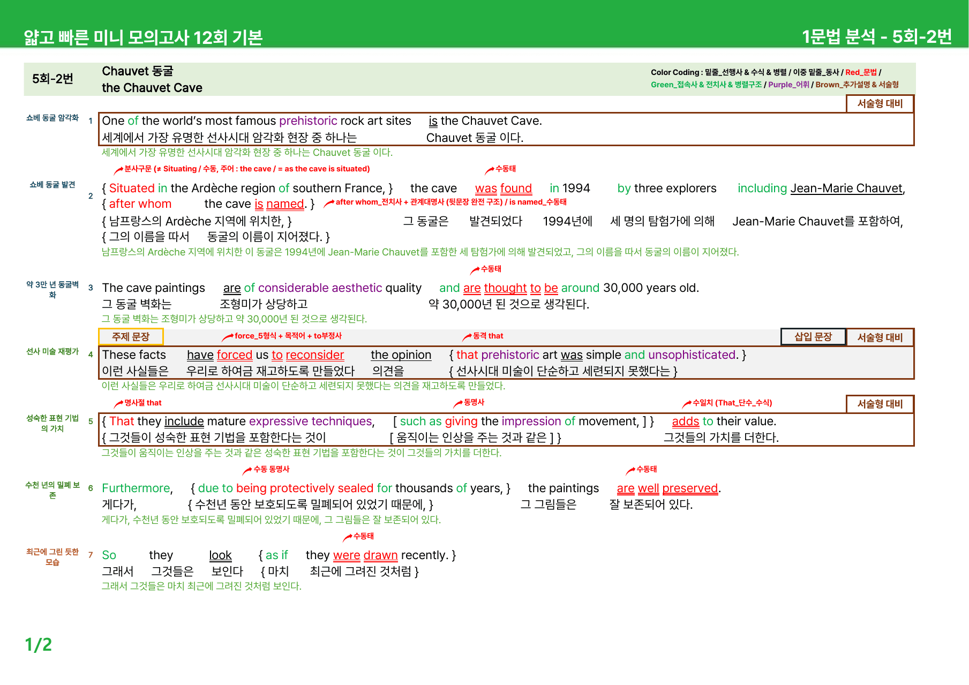Click the English subtitle 'the Chauvet Cave'
This screenshot has height=685, width=969.
click(152, 88)
